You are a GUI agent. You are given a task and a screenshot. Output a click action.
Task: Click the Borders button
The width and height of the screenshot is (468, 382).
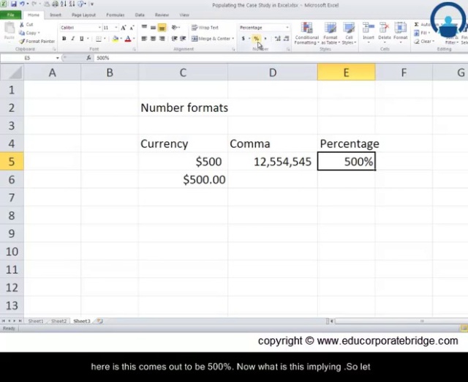coord(99,39)
